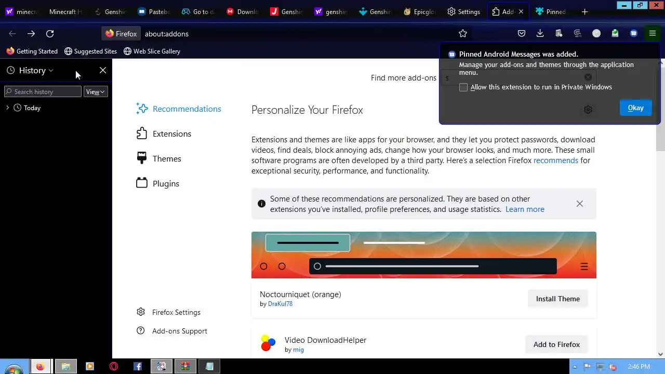Open the View sort dropdown in History

click(x=96, y=91)
